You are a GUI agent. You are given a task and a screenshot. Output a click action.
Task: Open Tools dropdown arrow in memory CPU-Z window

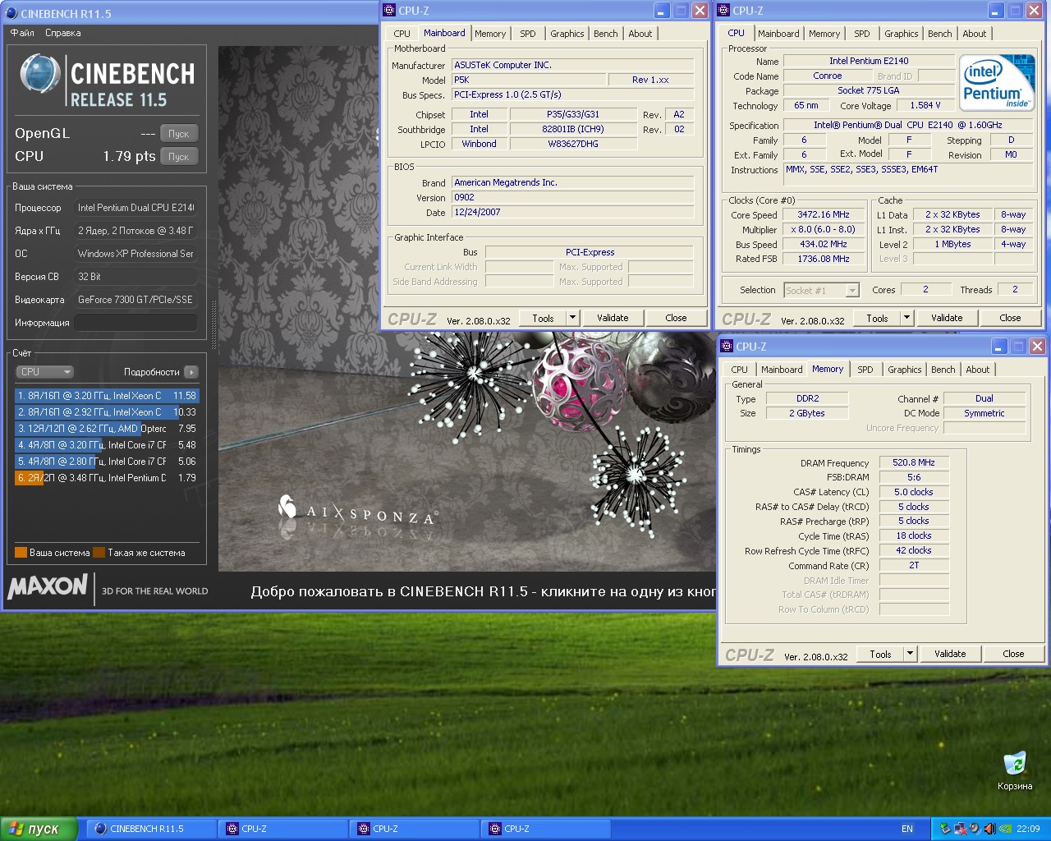(x=910, y=654)
